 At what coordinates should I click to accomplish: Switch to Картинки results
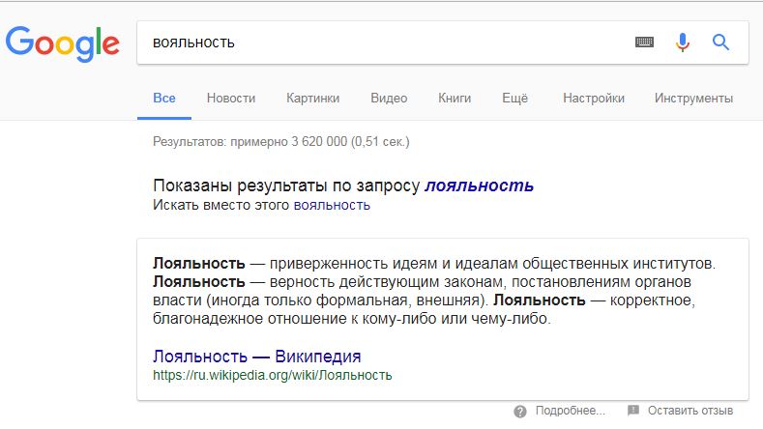313,99
